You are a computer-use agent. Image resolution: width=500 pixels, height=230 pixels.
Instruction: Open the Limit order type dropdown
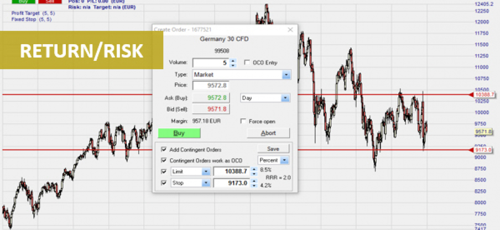pyautogui.click(x=206, y=172)
